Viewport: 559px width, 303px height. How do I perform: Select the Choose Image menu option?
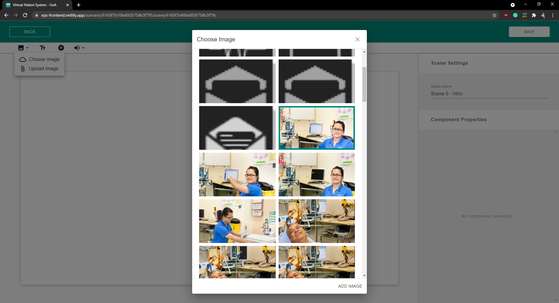coord(44,59)
